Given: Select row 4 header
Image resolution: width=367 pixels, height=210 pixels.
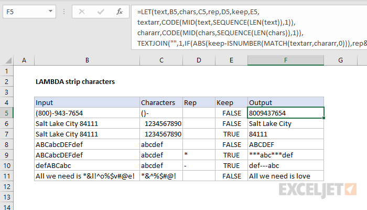Looking at the screenshot, I should point(6,102).
